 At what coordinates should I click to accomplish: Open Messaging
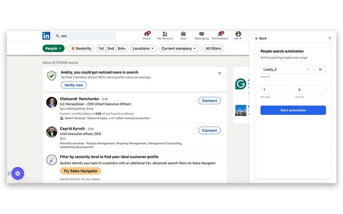point(202,36)
